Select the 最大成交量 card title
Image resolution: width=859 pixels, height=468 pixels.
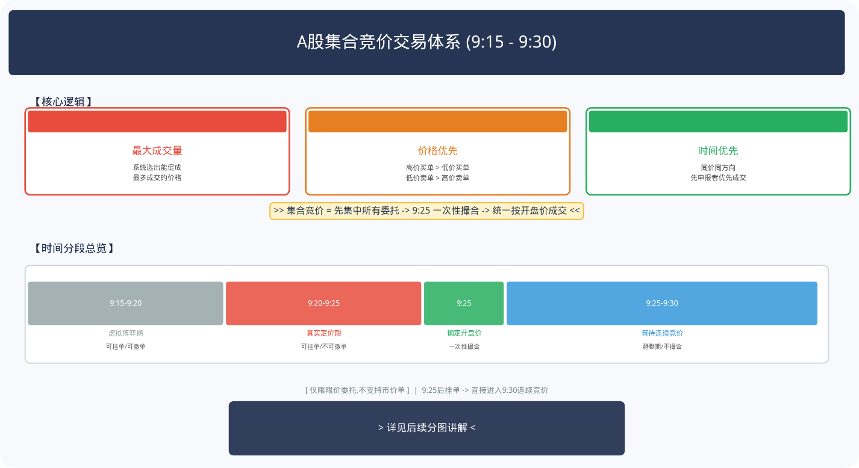pyautogui.click(x=157, y=151)
